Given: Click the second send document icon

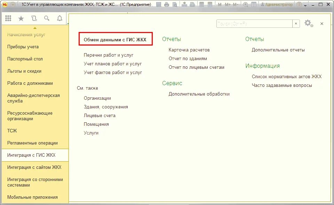Looking at the screenshot, I should pyautogui.click(x=192, y=5).
